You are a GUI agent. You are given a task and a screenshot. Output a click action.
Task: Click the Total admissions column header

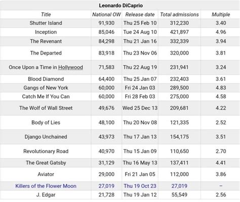(179, 15)
